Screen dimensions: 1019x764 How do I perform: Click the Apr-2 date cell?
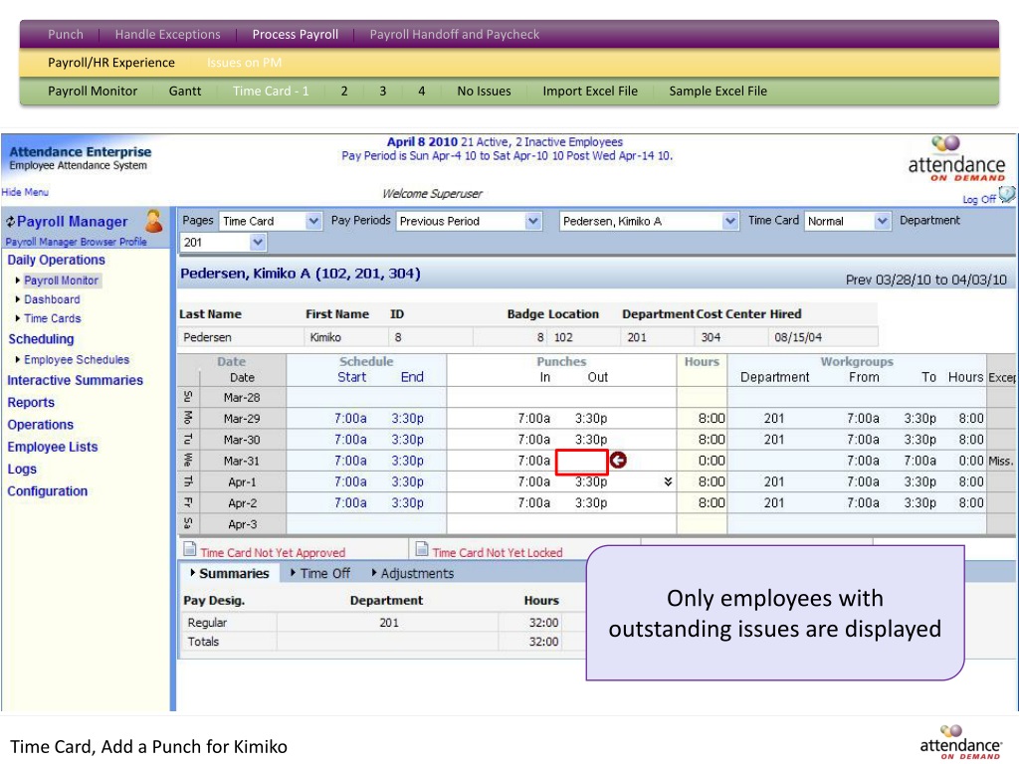pos(243,502)
